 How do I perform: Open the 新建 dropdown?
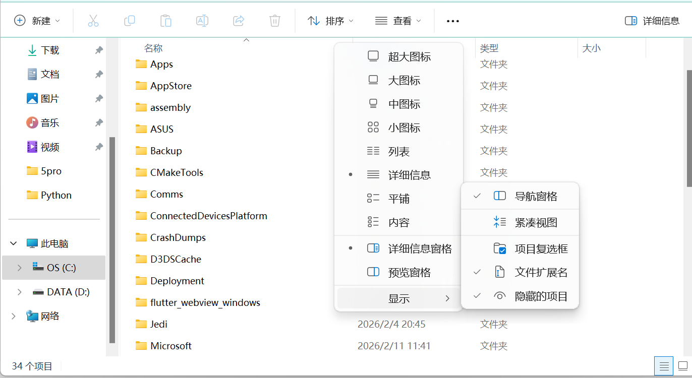pos(37,21)
